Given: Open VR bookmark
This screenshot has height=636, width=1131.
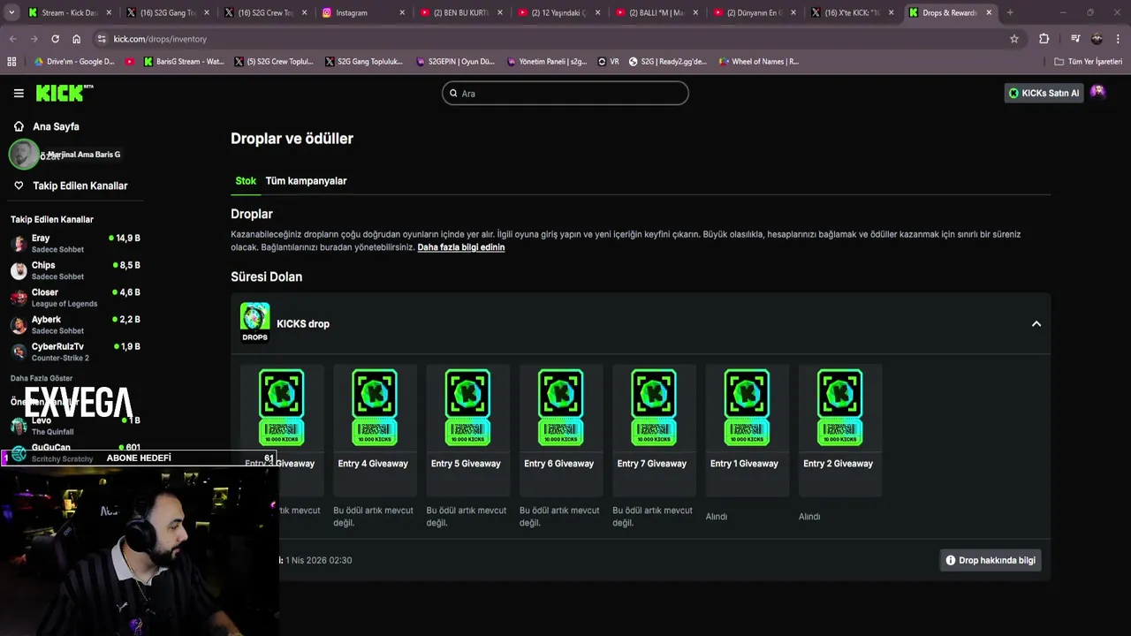Looking at the screenshot, I should point(608,62).
